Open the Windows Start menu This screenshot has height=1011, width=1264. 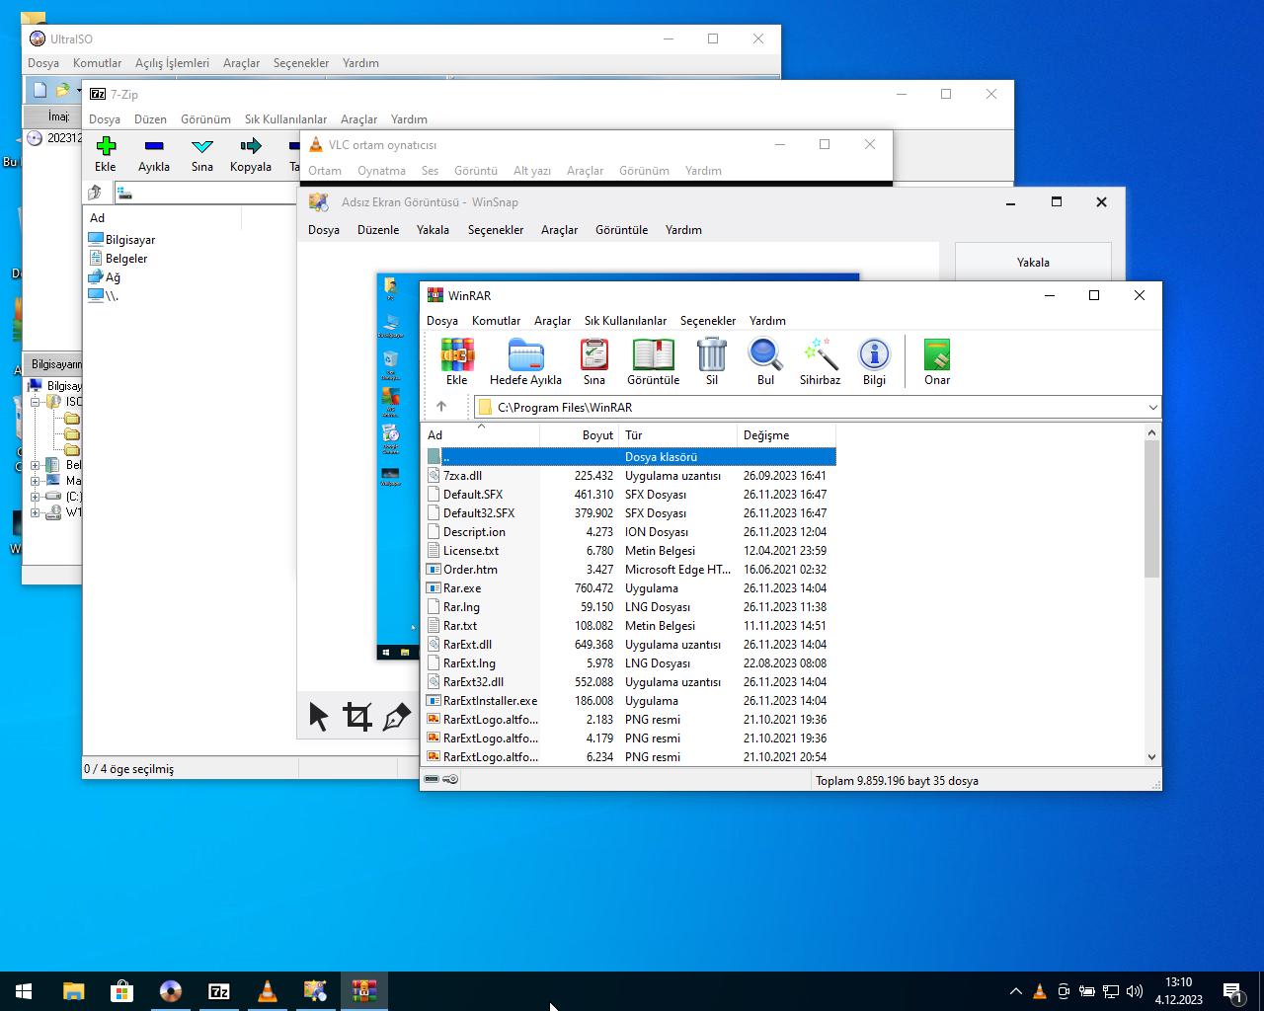[24, 991]
